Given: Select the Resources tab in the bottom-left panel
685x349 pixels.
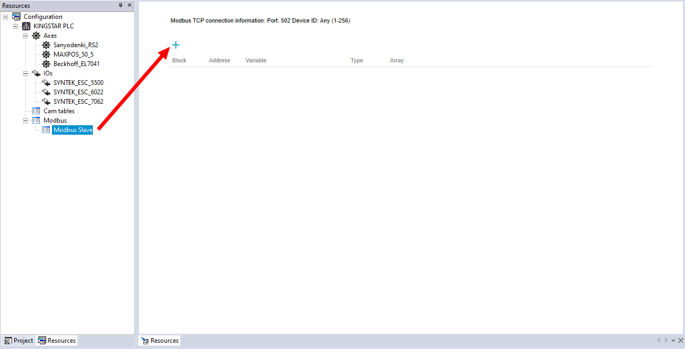Looking at the screenshot, I should 57,341.
